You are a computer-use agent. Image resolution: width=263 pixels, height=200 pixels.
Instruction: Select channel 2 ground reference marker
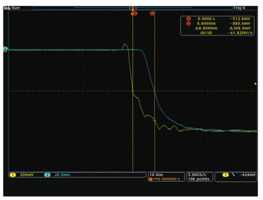coord(5,49)
